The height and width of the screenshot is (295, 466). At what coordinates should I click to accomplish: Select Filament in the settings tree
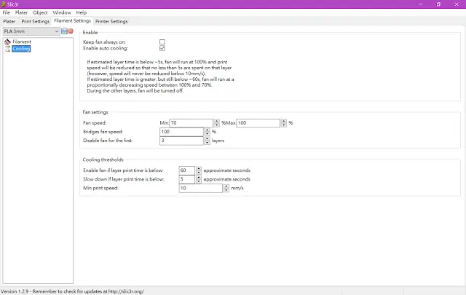[x=22, y=42]
